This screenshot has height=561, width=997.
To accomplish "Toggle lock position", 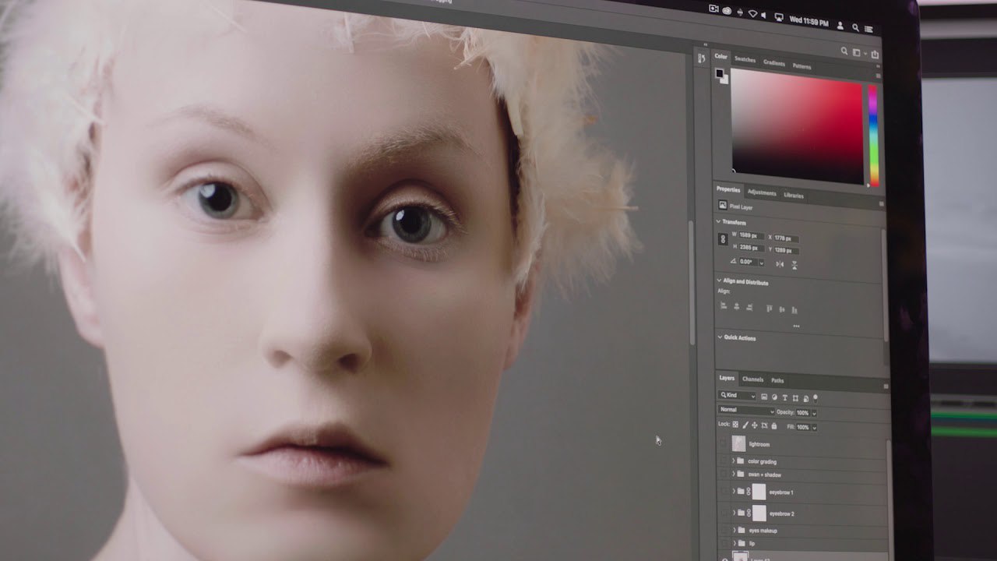I will 754,425.
